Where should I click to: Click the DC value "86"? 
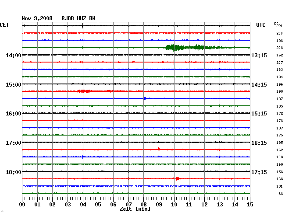(281, 194)
